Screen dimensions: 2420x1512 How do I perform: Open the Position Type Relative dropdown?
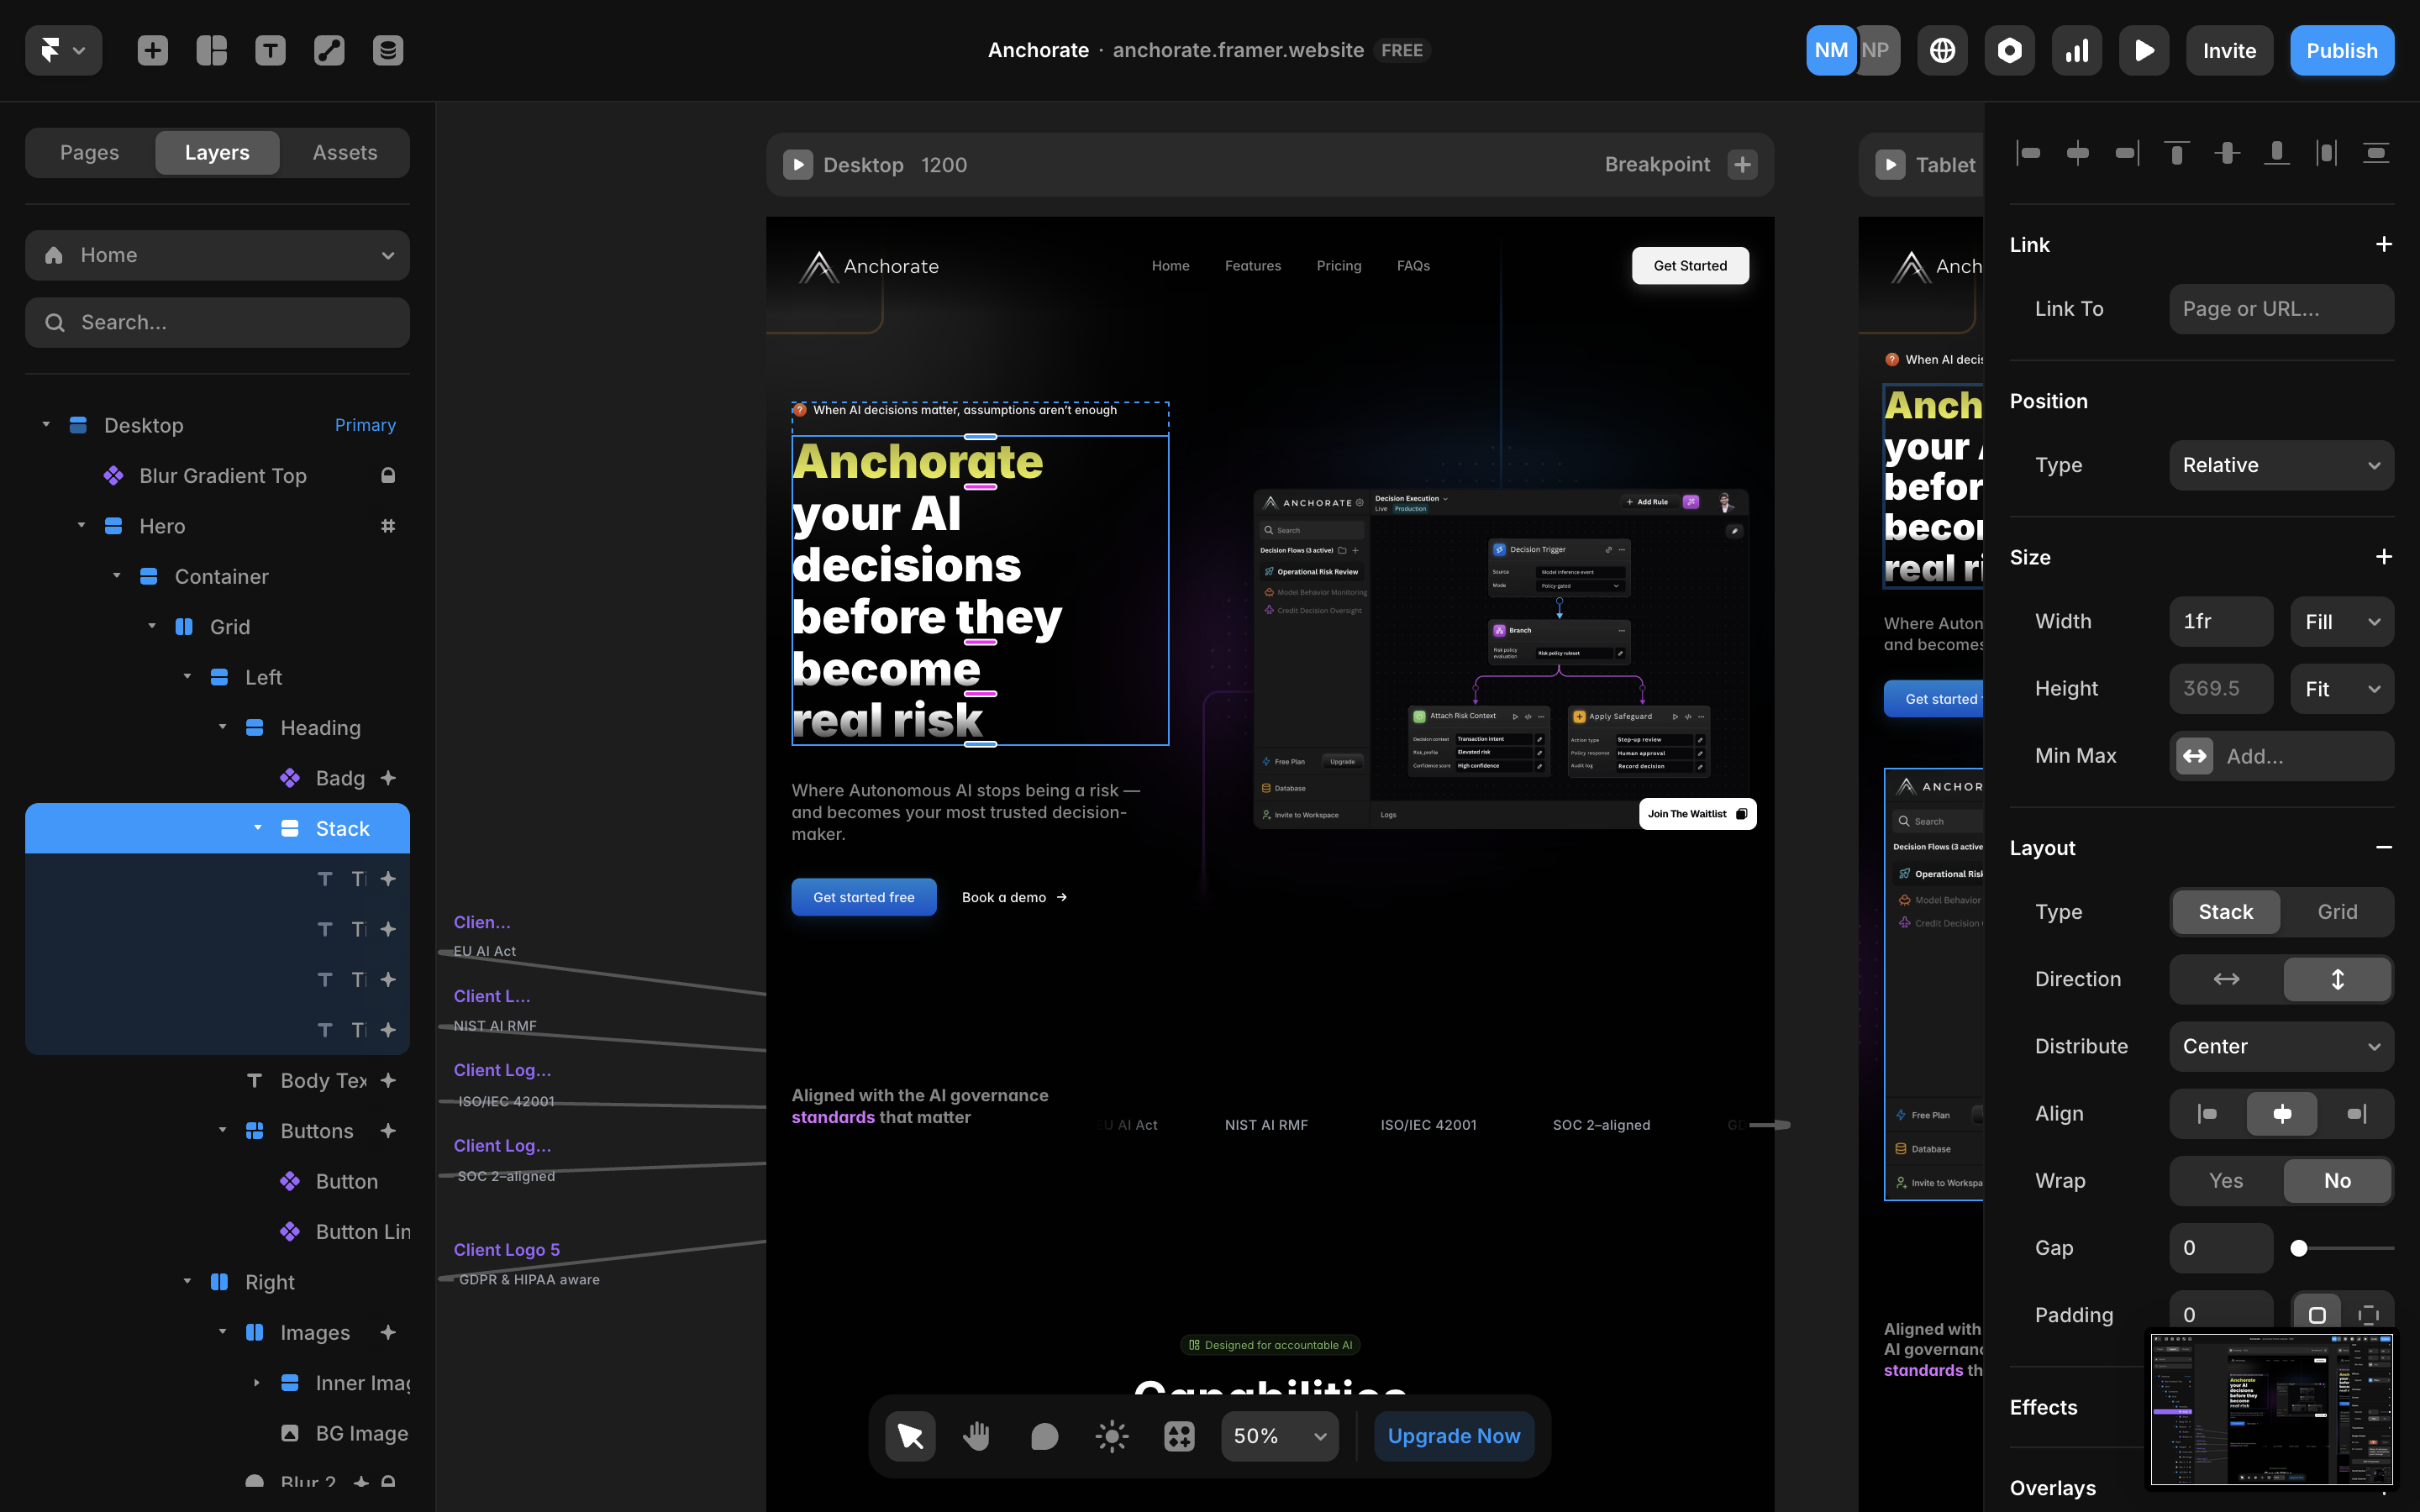point(2281,465)
